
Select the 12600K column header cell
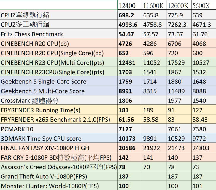pos(179,5)
